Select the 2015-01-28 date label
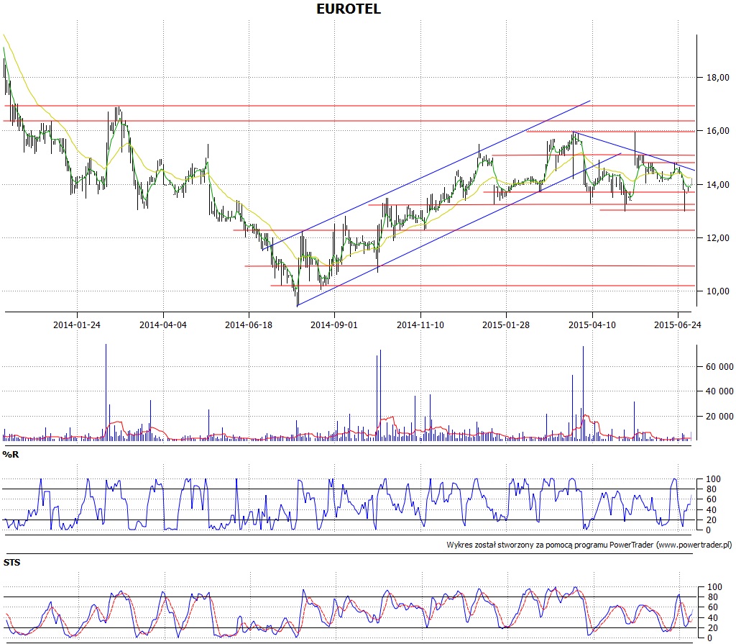 [x=506, y=325]
